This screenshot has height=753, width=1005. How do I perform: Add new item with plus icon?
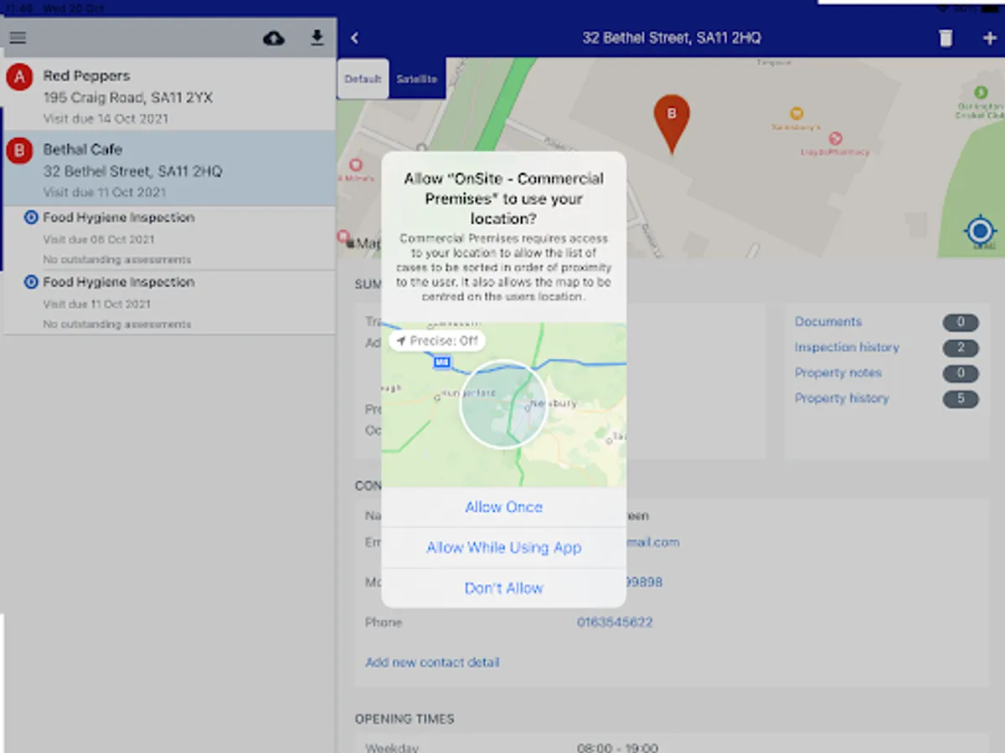click(x=988, y=38)
